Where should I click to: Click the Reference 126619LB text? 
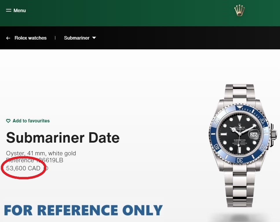click(35, 160)
